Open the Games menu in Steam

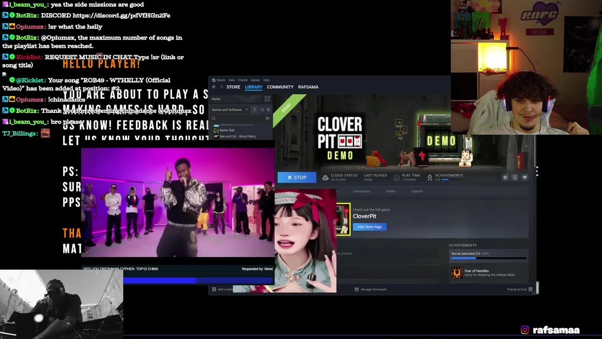pos(255,80)
